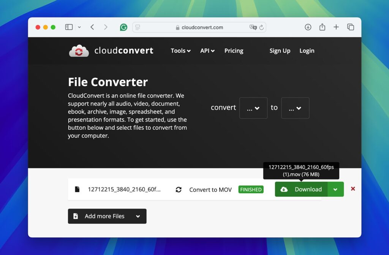Remove the file with the red X
The width and height of the screenshot is (389, 255).
[x=353, y=189]
